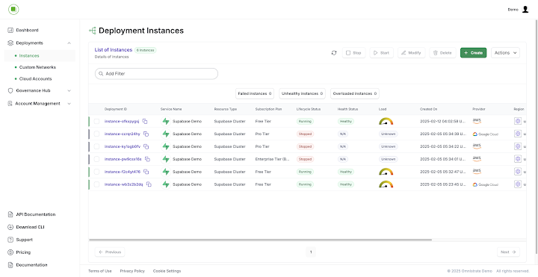
Task: Copy ID of instance-wb3z2b2dq
Action: click(149, 184)
